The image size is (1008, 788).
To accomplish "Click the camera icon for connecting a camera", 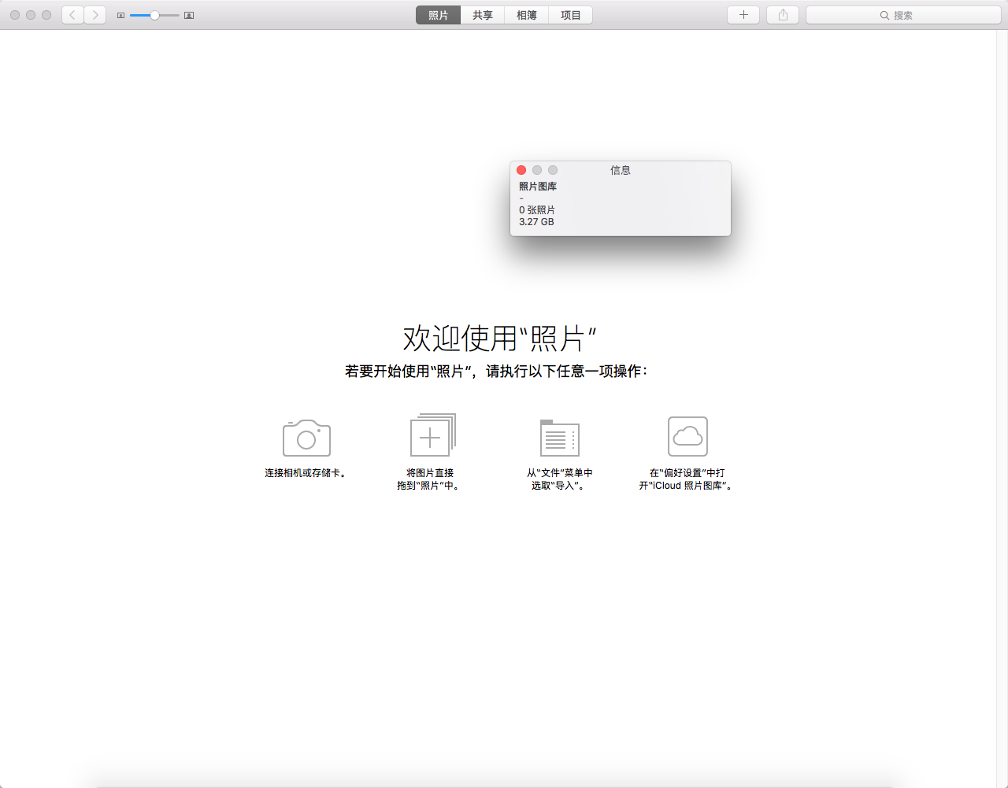I will (x=306, y=438).
